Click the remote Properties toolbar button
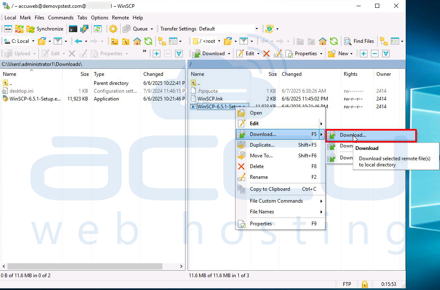This screenshot has width=440, height=290. point(302,54)
